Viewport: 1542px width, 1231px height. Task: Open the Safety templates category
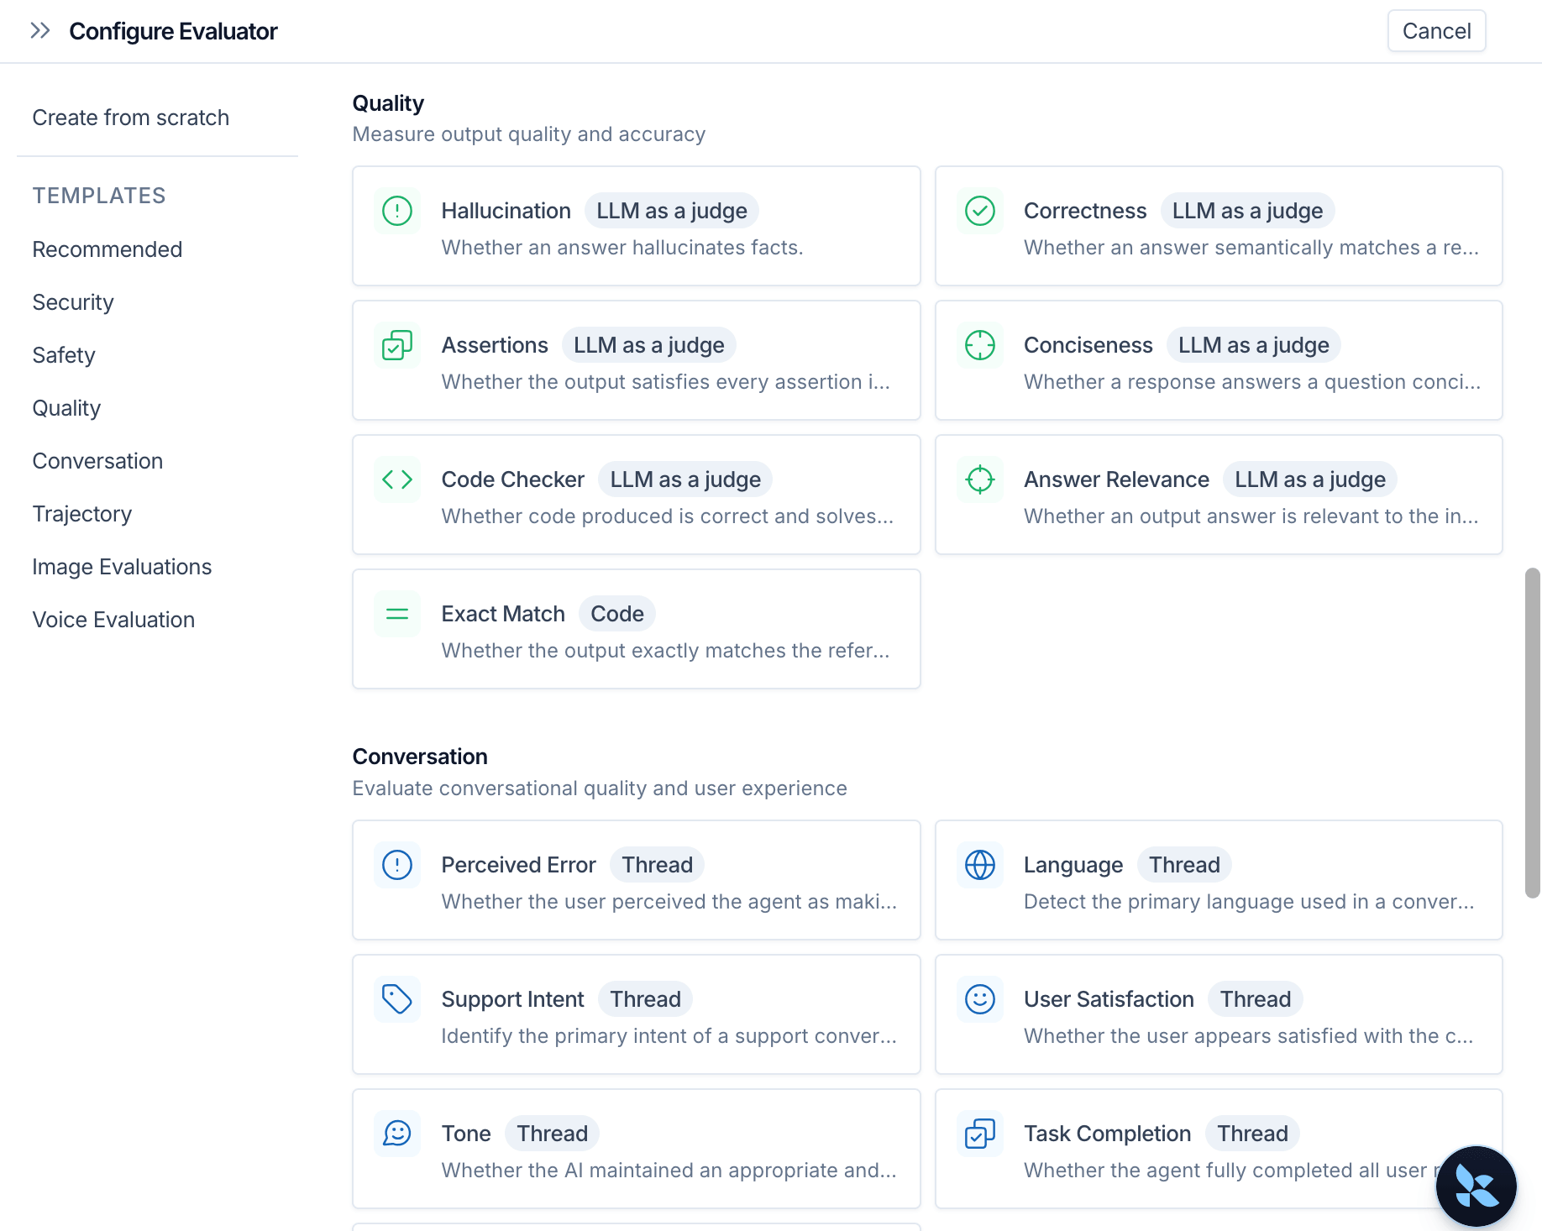(x=64, y=355)
